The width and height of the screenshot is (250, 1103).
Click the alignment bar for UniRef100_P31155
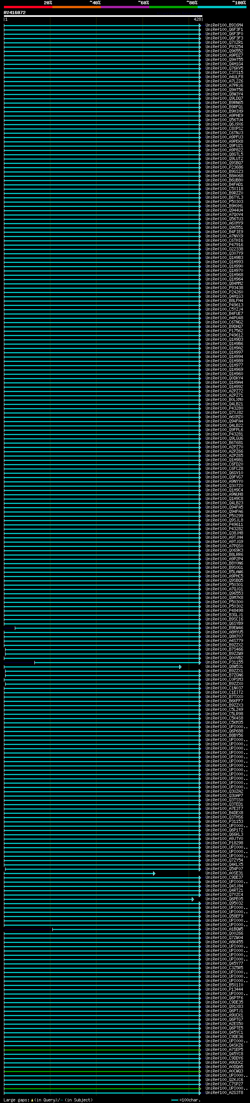117,662
